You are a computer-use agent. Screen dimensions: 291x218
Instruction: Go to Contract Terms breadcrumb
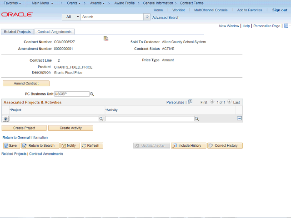point(191,3)
